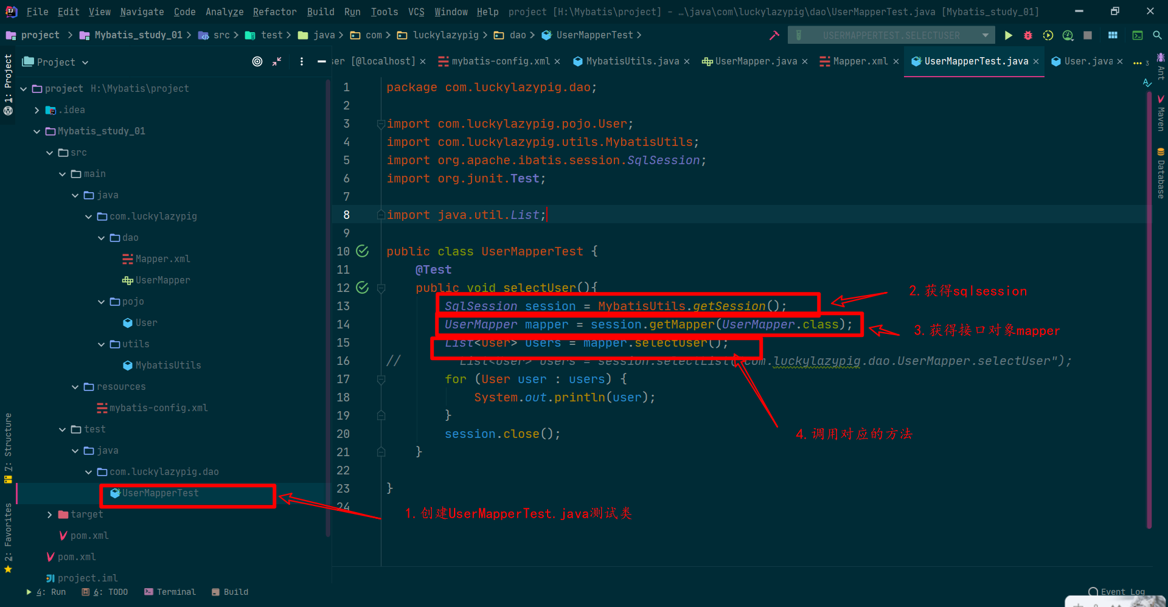Close the UserMapperTest.java tab
Viewport: 1168px width, 607px height.
tap(1036, 61)
